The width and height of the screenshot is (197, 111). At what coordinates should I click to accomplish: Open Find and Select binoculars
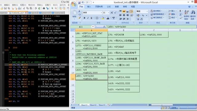pyautogui.click(x=193, y=15)
